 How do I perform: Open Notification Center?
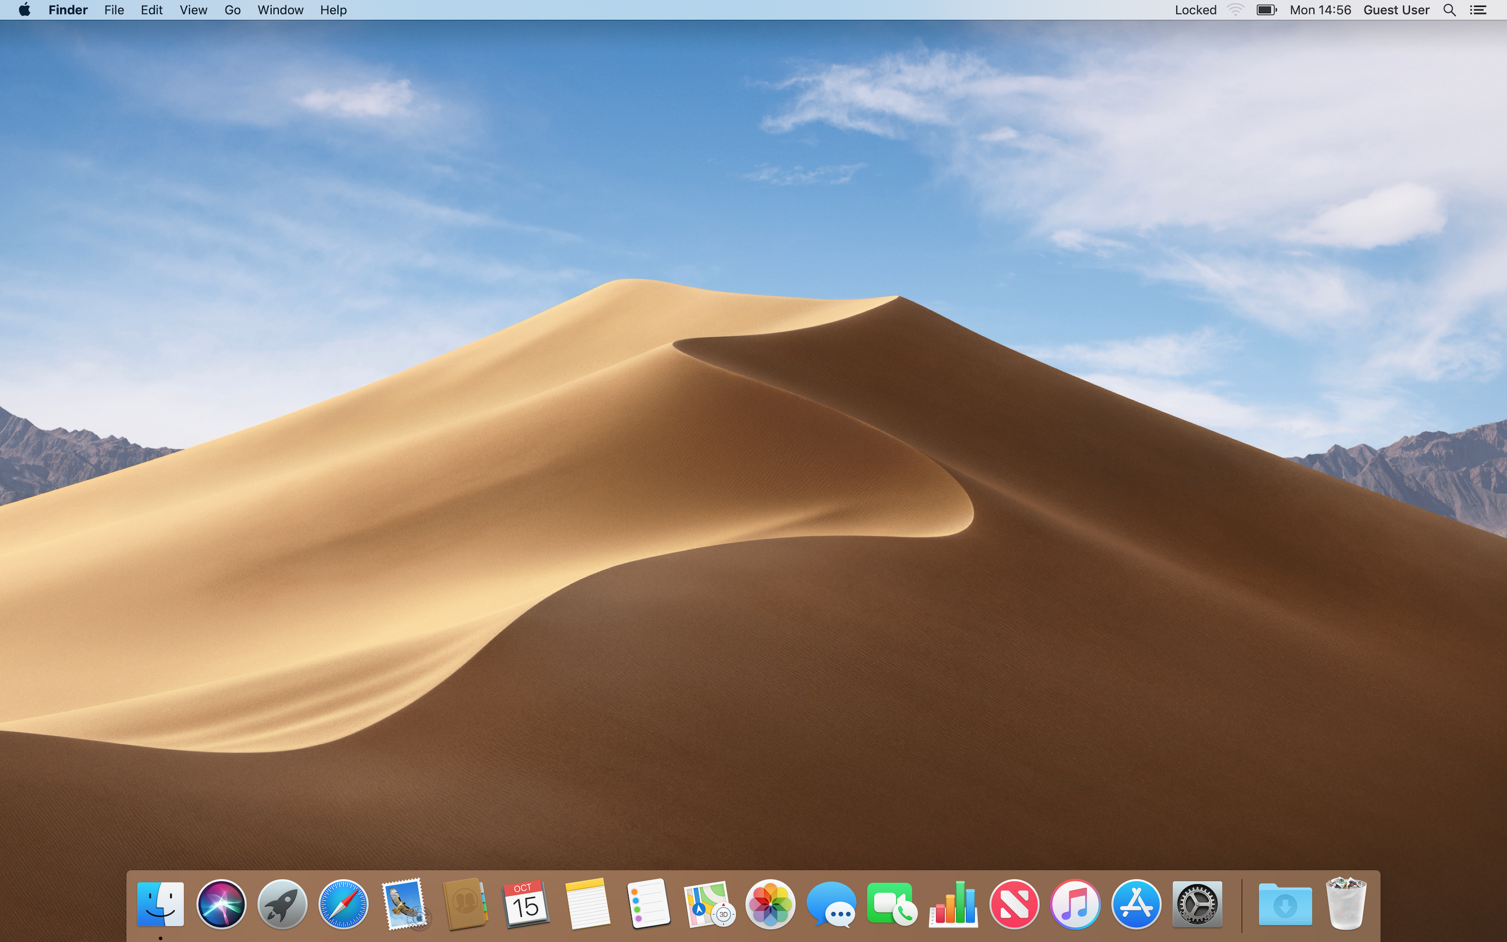(x=1478, y=9)
